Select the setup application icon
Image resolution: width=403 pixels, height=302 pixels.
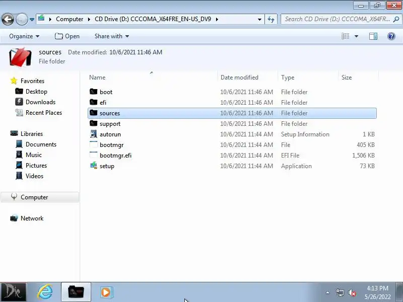94,166
